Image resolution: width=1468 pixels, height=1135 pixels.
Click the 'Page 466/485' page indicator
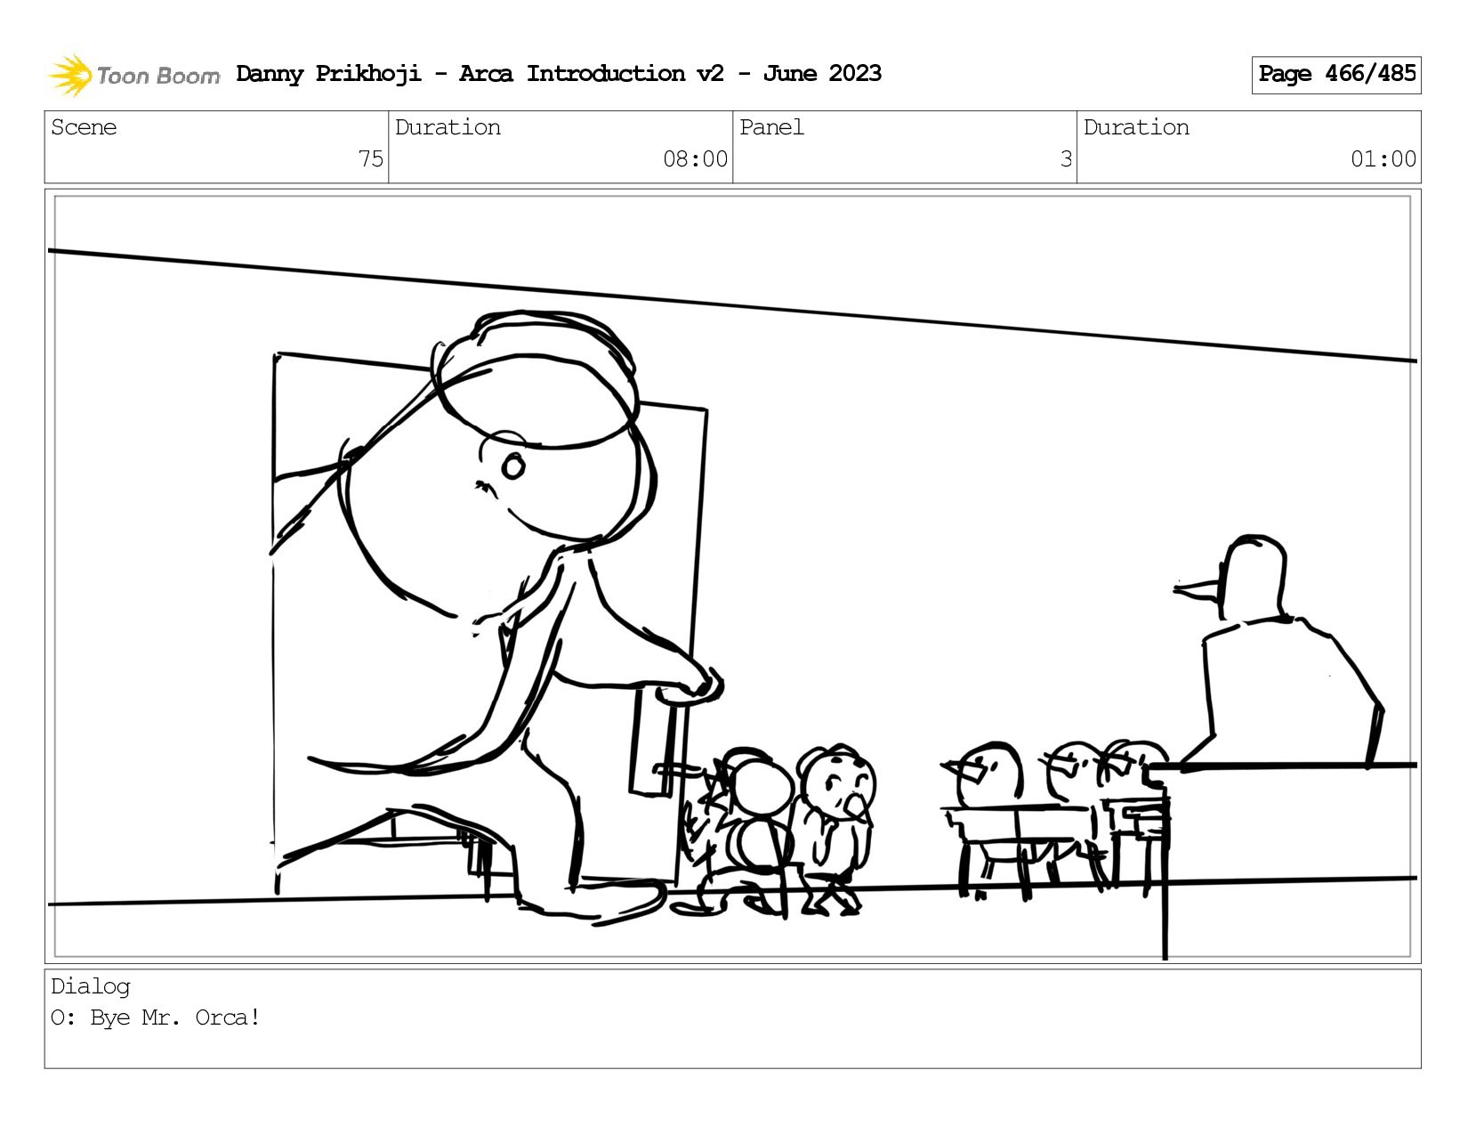(1336, 75)
